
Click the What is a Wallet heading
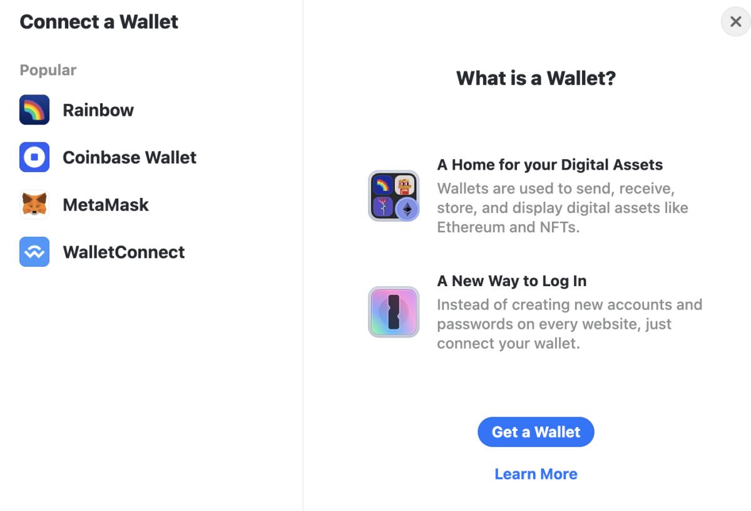tap(536, 78)
